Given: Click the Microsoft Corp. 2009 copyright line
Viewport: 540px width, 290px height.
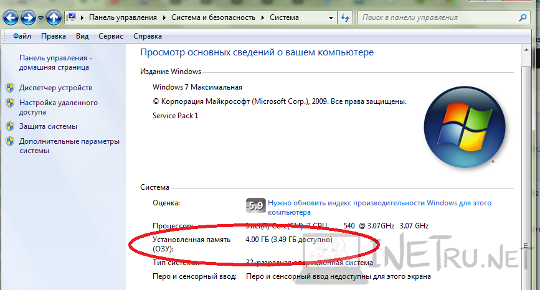Looking at the screenshot, I should [280, 101].
